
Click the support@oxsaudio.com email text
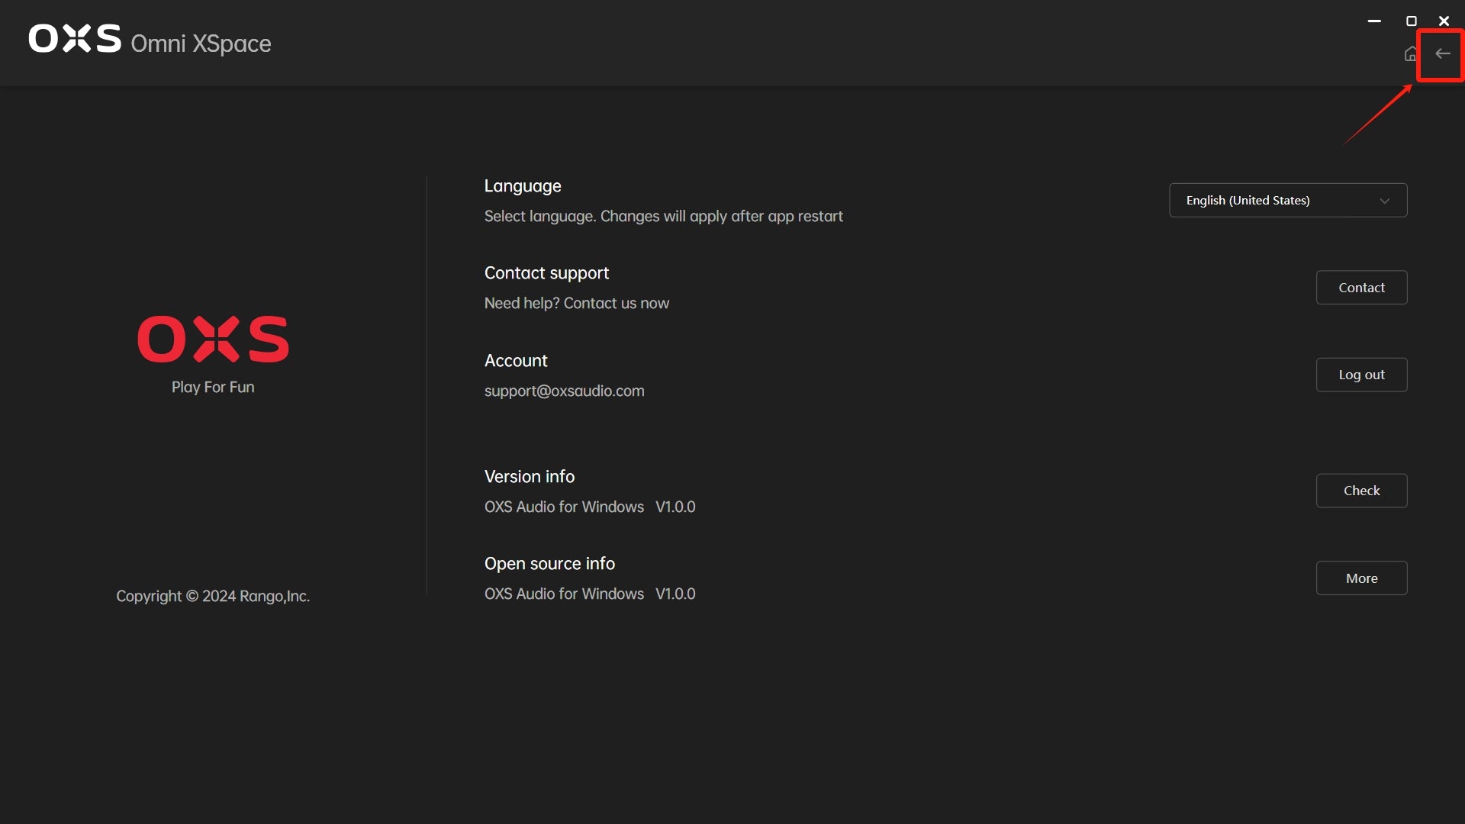[x=564, y=391]
